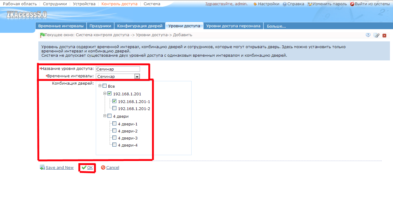This screenshot has width=393, height=218.
Task: Check the 192.168.1.201-2 door checkbox
Action: click(x=114, y=108)
